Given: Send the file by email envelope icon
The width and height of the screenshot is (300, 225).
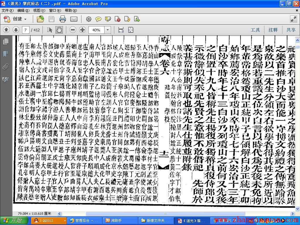Looking at the screenshot, I should click(74, 19).
